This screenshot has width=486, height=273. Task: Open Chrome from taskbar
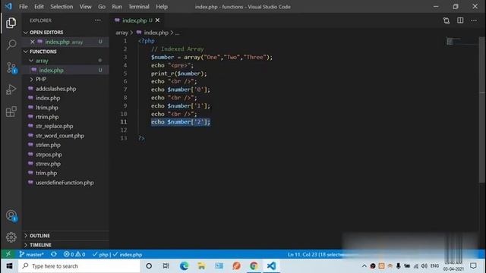click(254, 266)
